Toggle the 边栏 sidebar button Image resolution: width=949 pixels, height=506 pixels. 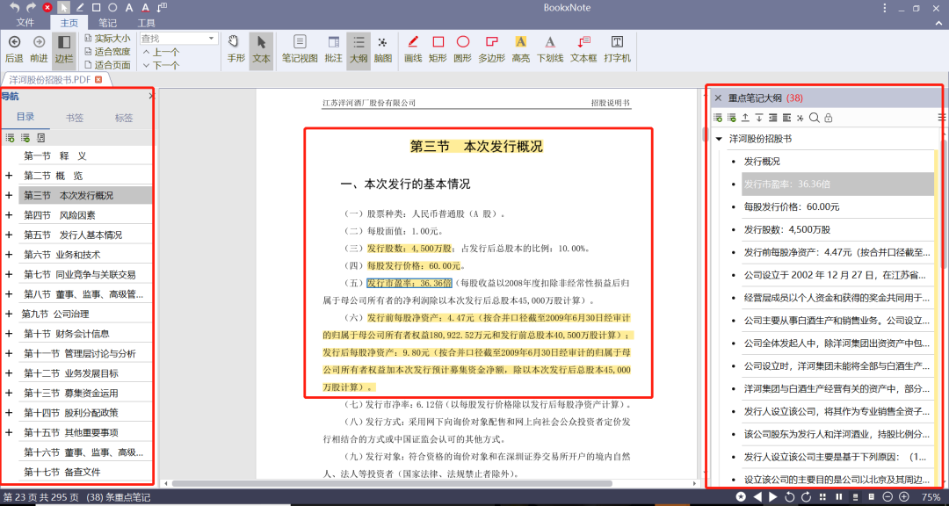point(63,49)
